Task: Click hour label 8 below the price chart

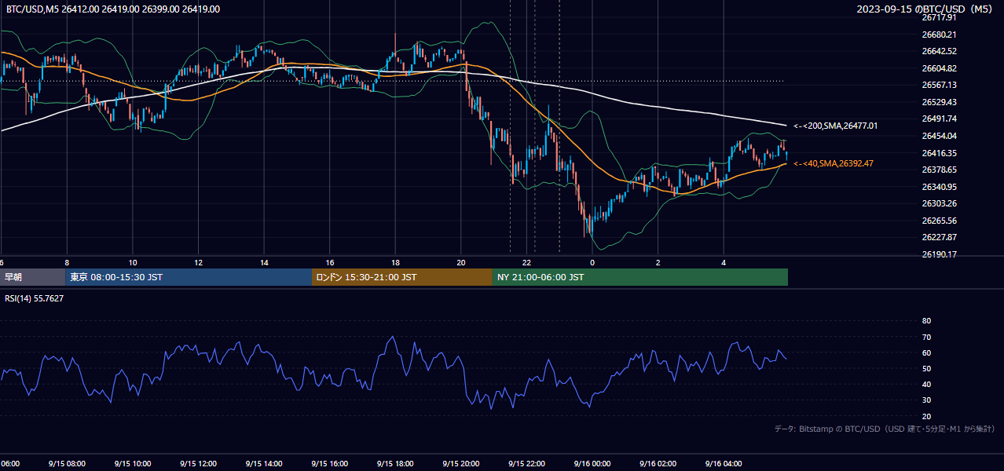Action: pos(67,263)
